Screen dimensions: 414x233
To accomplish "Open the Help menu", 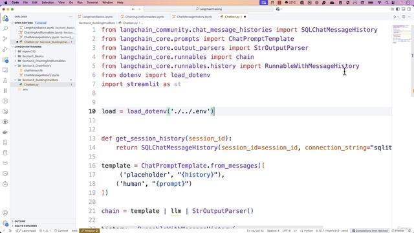I will (120, 3).
